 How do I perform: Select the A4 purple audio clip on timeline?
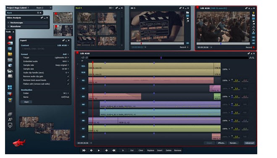tap(160, 104)
